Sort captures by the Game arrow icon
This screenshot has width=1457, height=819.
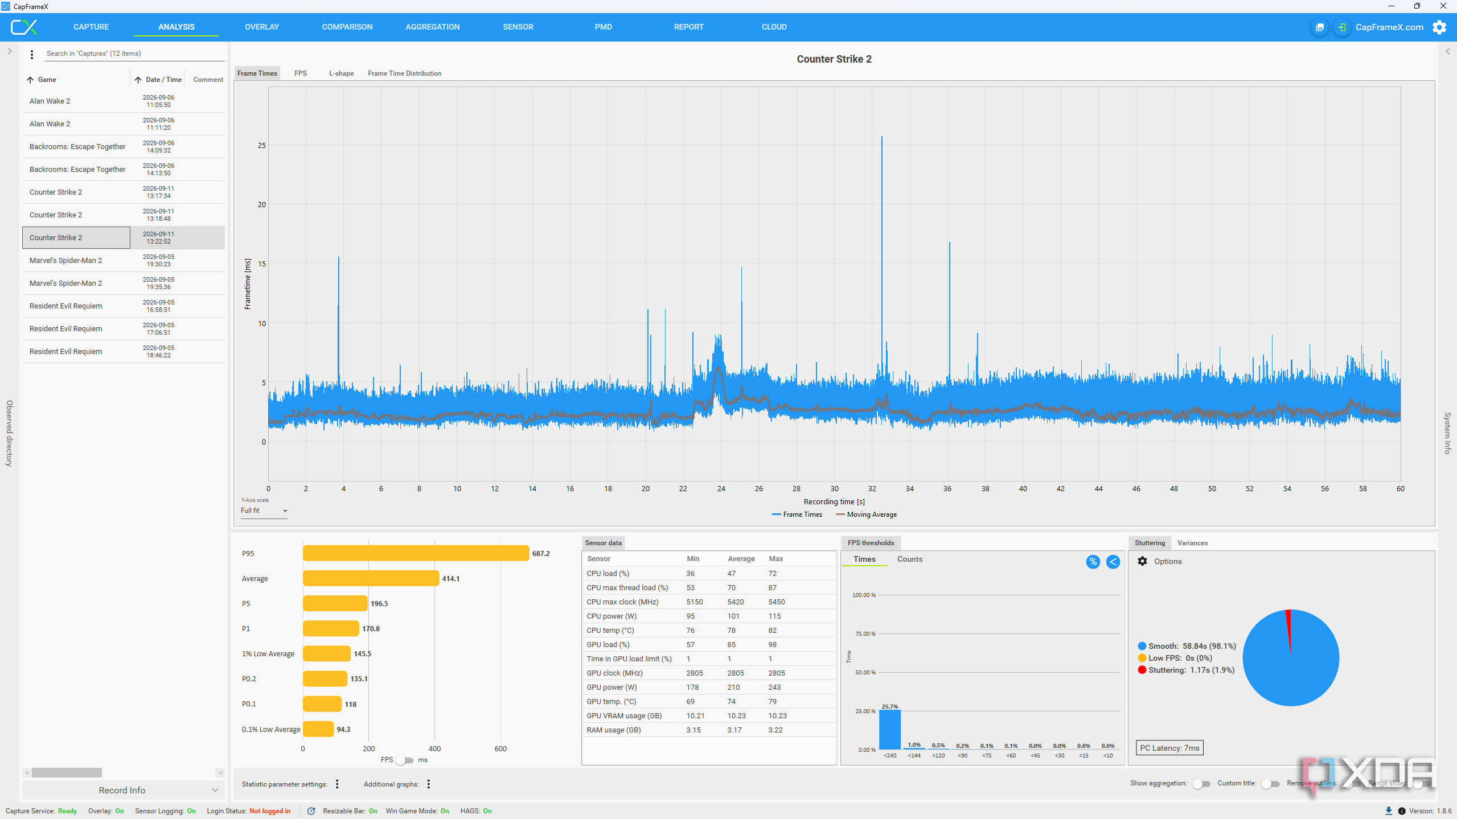(30, 80)
